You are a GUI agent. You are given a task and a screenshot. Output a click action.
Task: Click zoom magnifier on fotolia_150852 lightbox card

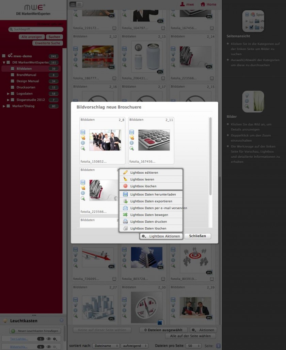[x=83, y=148]
